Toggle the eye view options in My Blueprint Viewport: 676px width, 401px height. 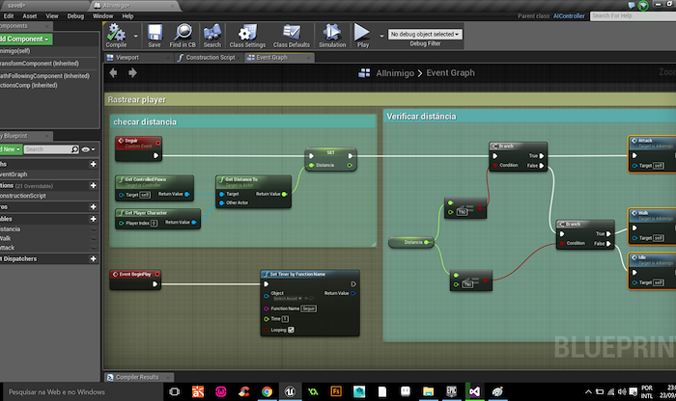89,149
